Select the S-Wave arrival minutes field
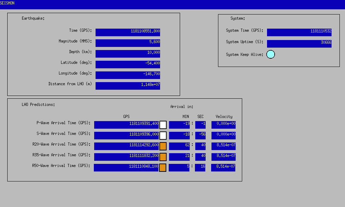 click(x=179, y=136)
